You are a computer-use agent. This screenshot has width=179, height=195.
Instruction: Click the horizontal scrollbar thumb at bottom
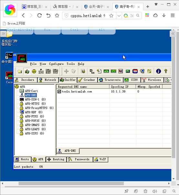pyautogui.click(x=71, y=183)
